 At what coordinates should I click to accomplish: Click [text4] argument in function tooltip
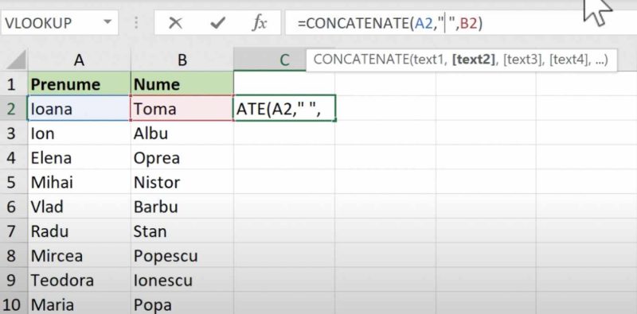[x=569, y=60]
